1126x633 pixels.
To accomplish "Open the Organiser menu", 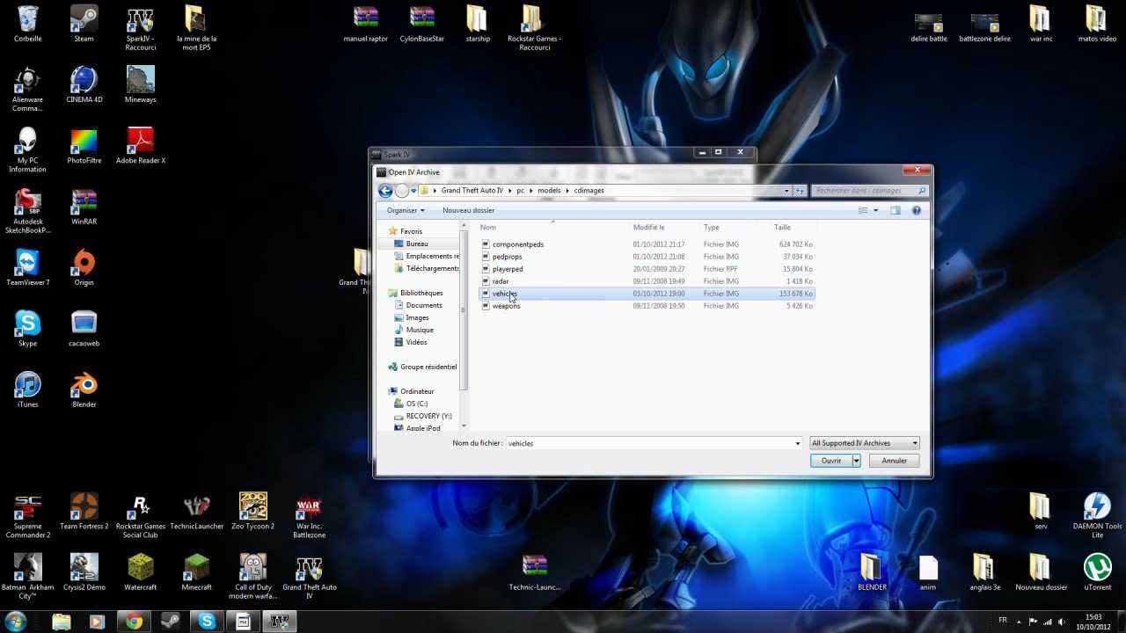I will click(406, 210).
